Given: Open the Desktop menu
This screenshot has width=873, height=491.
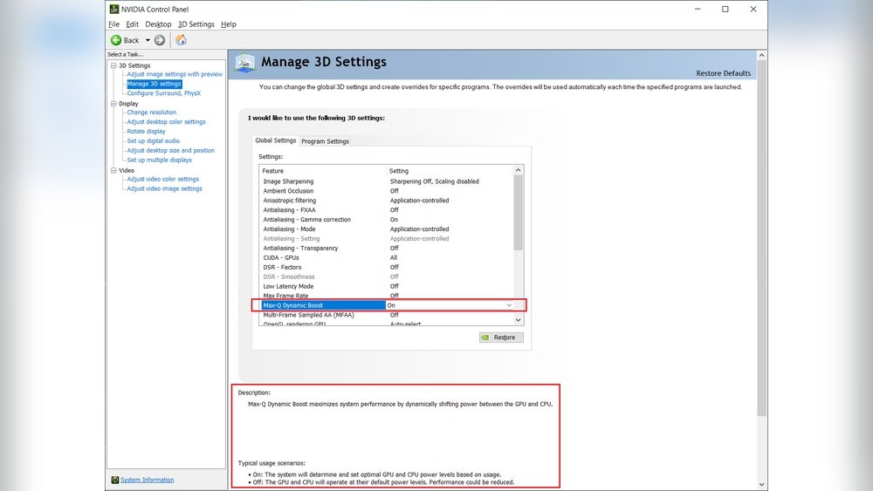Looking at the screenshot, I should click(x=158, y=24).
